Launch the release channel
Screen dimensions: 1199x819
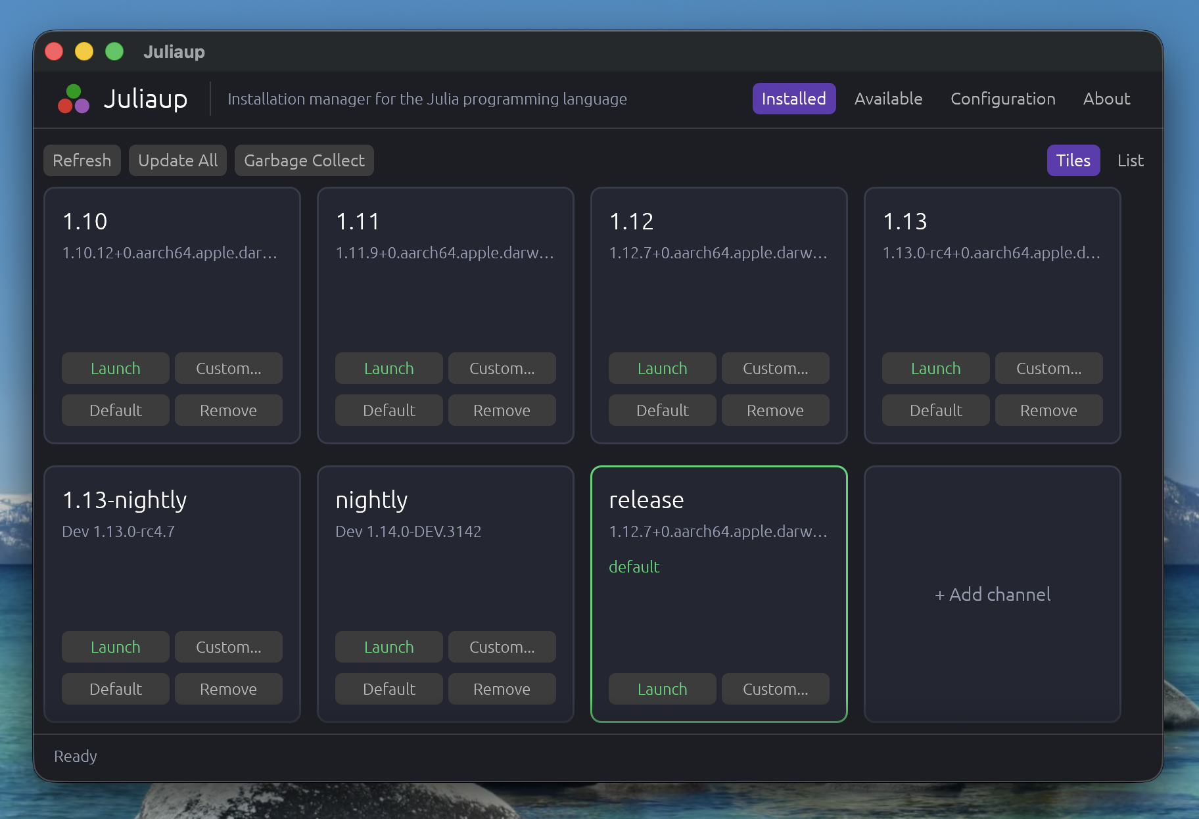(663, 689)
